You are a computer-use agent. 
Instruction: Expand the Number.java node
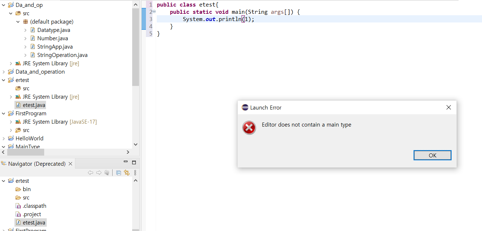[25, 38]
